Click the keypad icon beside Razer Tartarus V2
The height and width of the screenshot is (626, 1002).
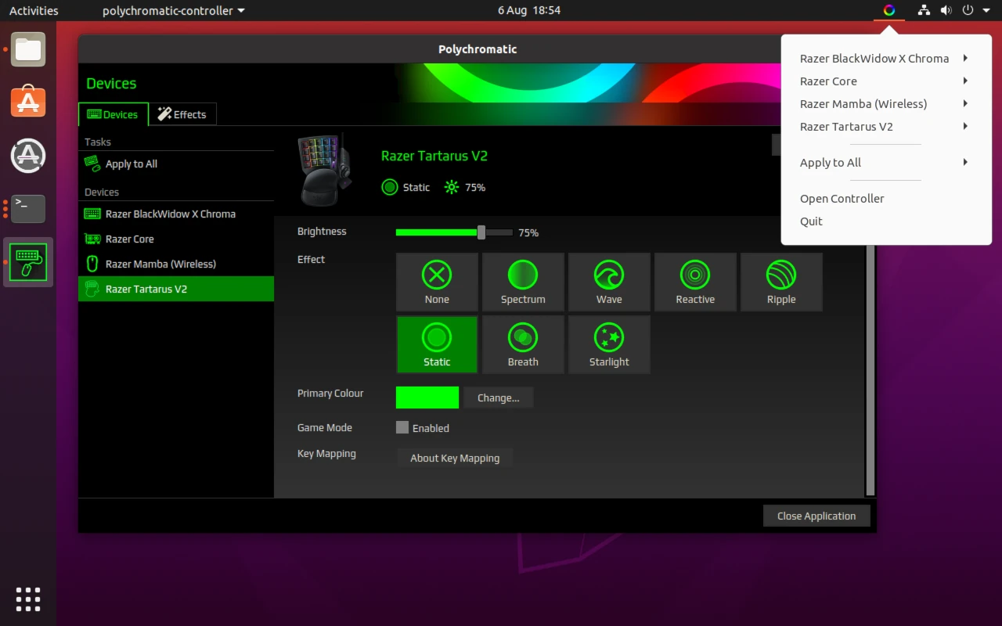point(92,289)
